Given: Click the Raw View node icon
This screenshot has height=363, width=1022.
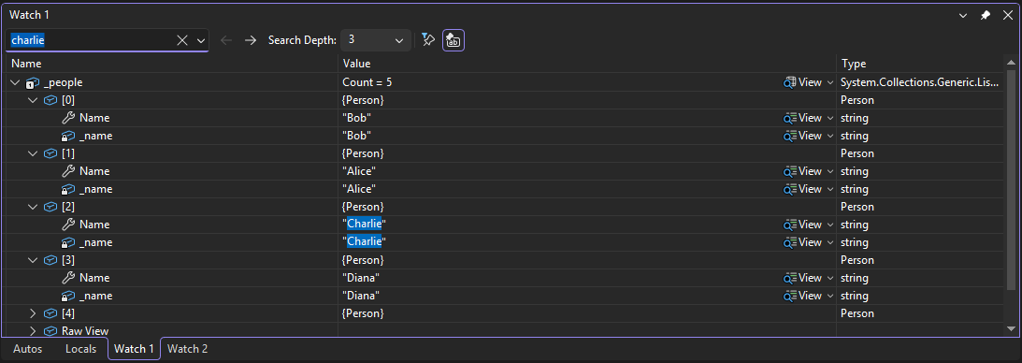Looking at the screenshot, I should [x=50, y=331].
